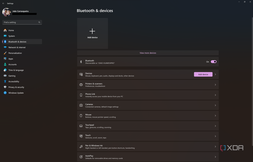
Task: Turn off the Bluetooth toggle
Action: click(213, 62)
